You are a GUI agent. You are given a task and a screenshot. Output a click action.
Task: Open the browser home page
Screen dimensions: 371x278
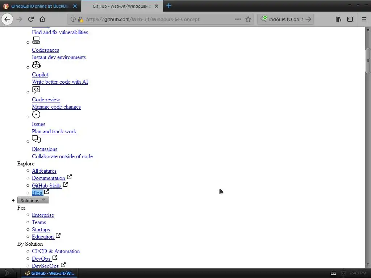click(x=42, y=19)
